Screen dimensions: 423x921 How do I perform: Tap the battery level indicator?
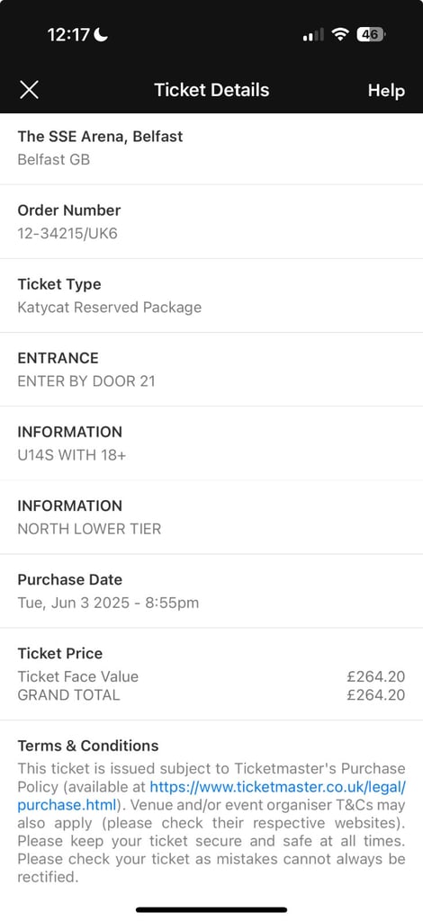coord(371,35)
